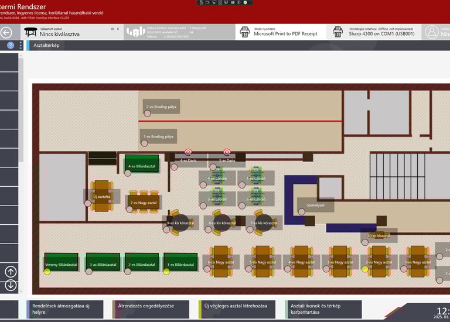Click the scroll down arrow circle

(11, 285)
